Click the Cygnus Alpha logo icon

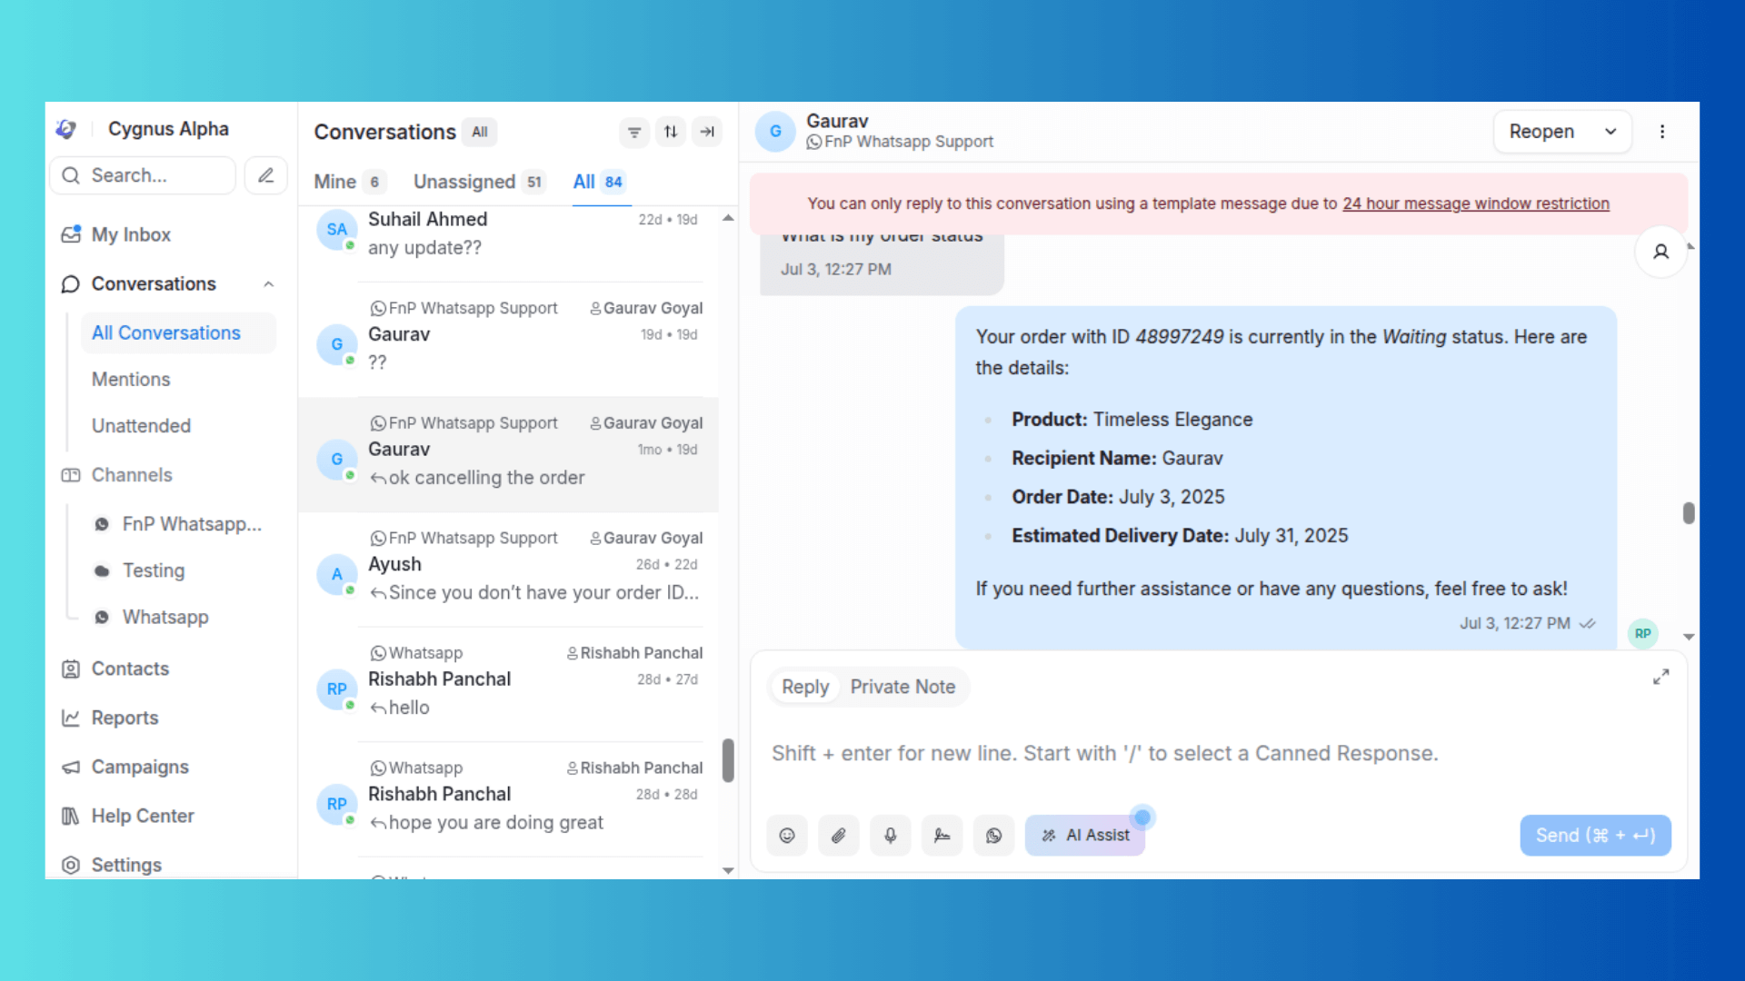(x=65, y=129)
